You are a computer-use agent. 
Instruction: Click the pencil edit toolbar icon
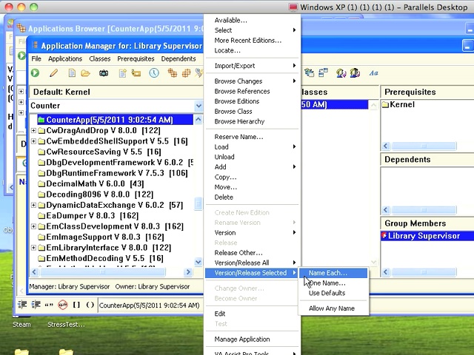pyautogui.click(x=54, y=72)
